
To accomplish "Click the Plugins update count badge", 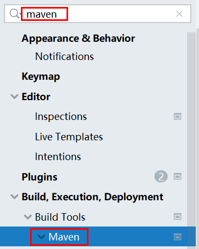I will 161,177.
